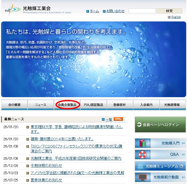Open the PIAJ認証製品 menu tab

[94, 105]
